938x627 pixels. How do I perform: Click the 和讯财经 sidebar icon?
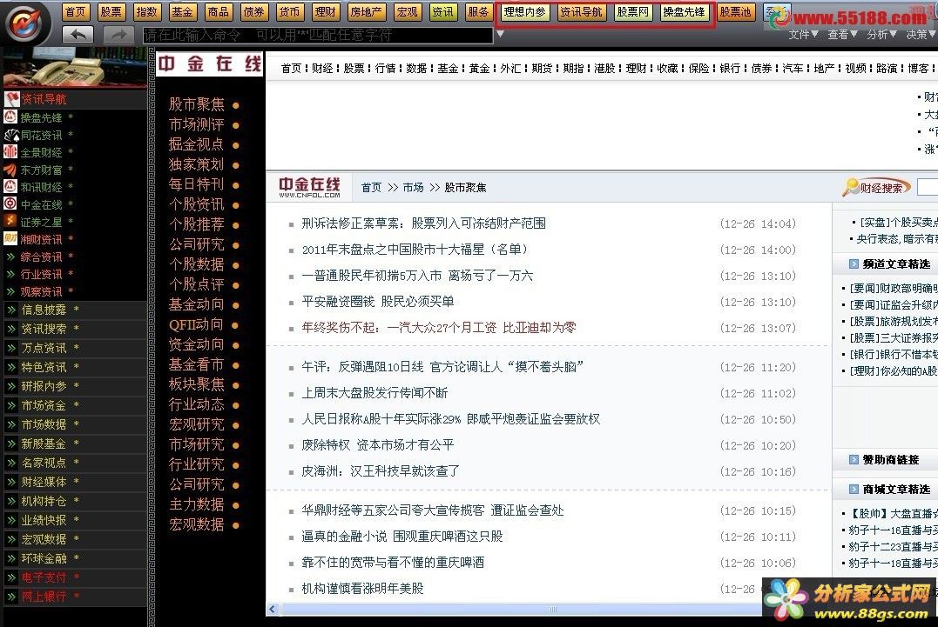pyautogui.click(x=10, y=186)
